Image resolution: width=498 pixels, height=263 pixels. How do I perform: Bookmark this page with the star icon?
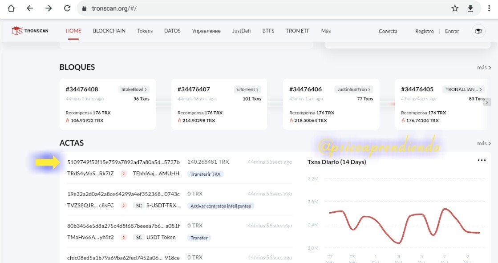click(455, 8)
